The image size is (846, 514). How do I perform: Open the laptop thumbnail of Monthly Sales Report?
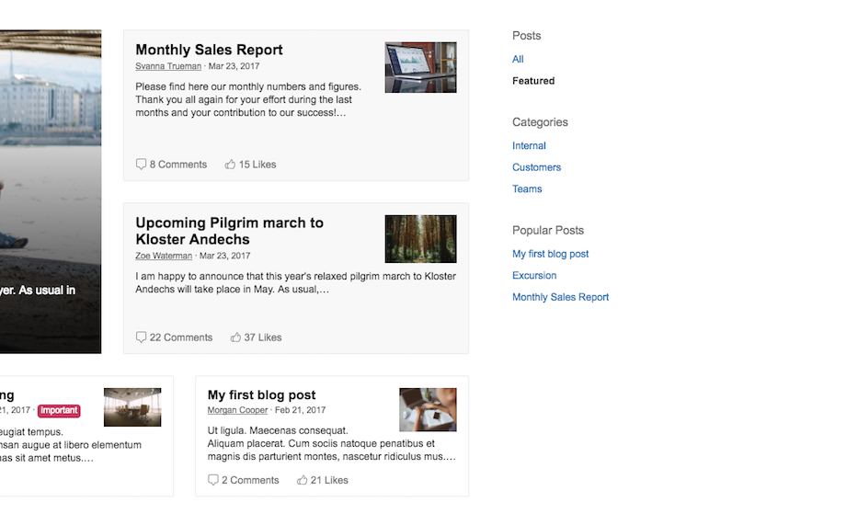(x=420, y=67)
